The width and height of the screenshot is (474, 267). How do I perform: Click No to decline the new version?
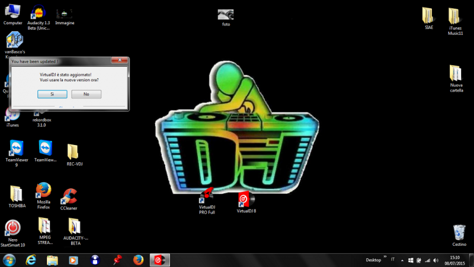pos(86,94)
